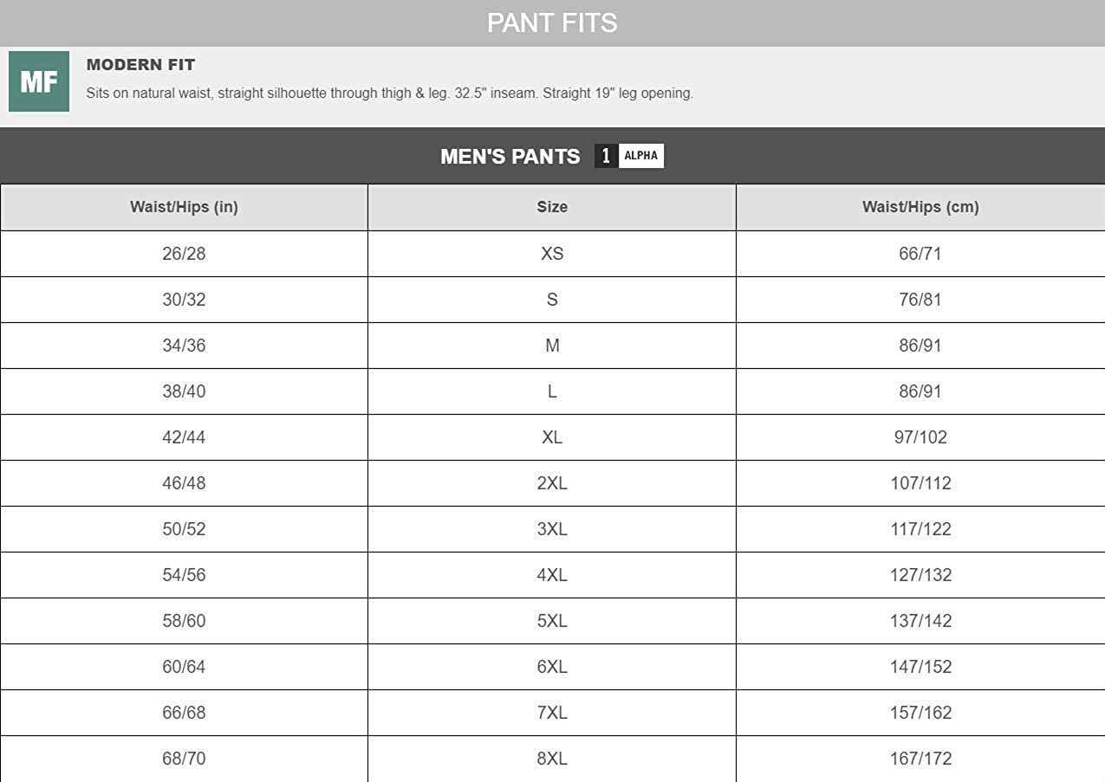
Task: Click the Waist/Hips (in) column header
Action: point(184,207)
